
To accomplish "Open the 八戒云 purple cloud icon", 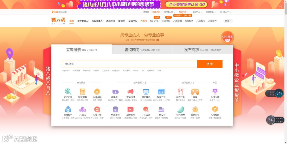I will (83, 110).
